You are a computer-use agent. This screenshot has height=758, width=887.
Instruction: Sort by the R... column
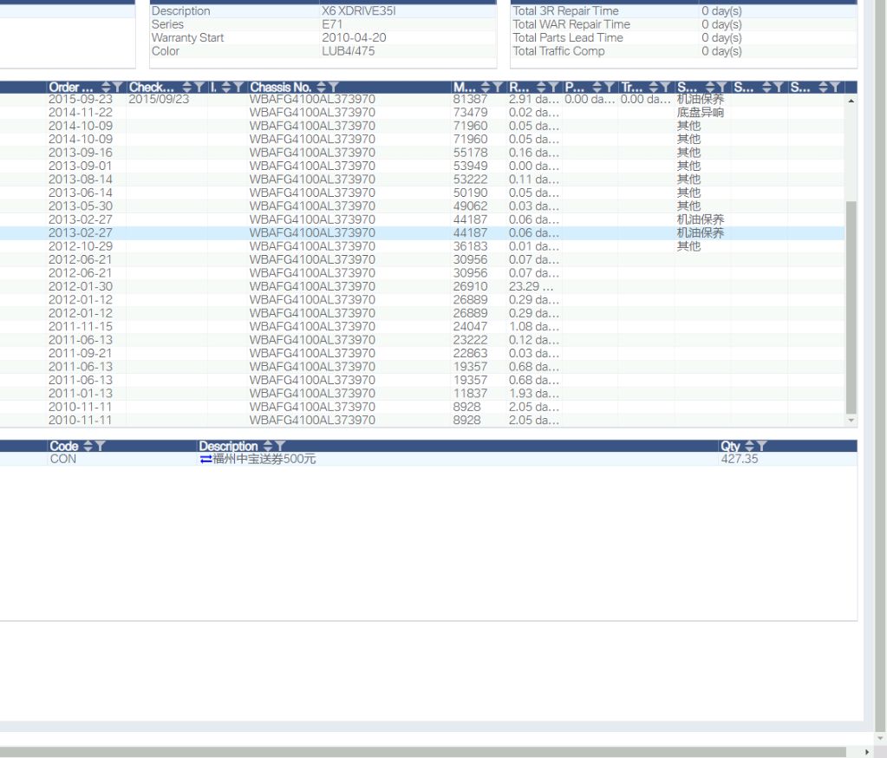point(541,87)
